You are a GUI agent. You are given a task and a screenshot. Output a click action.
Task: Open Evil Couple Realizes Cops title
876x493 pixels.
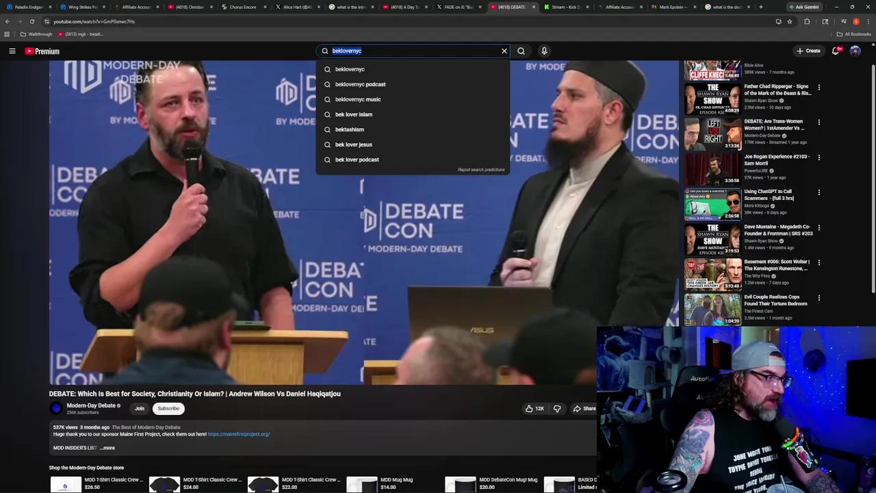tap(775, 301)
